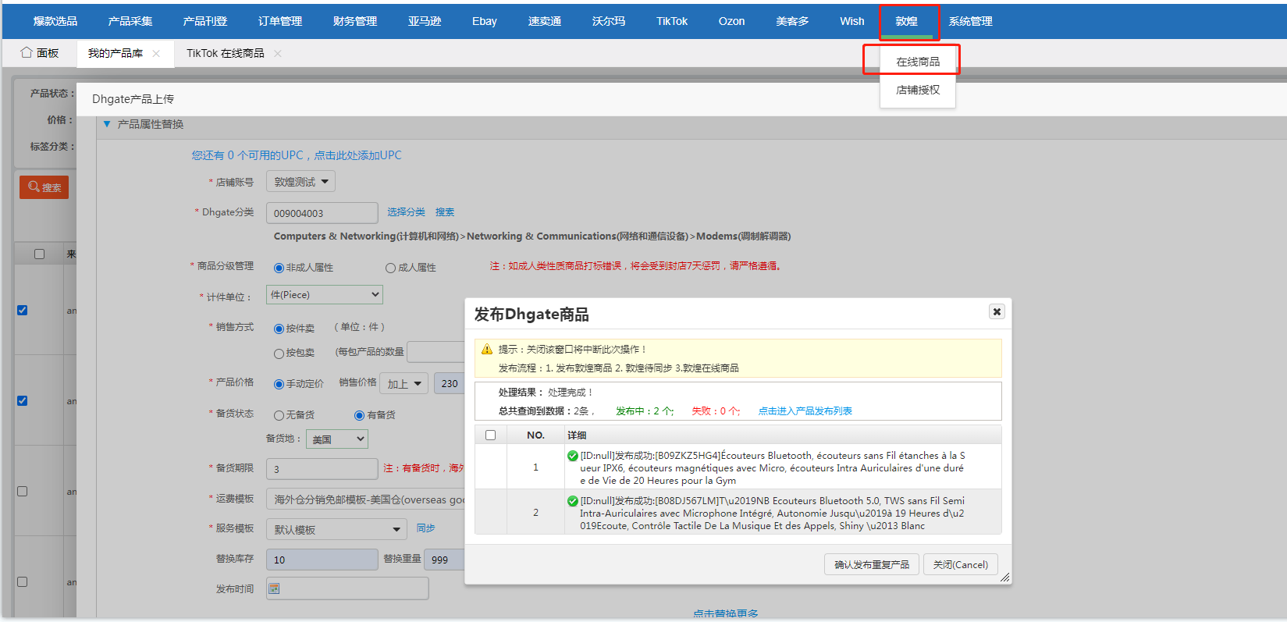Collapse the 产品属性替换 section triangle
This screenshot has width=1287, height=622.
pos(107,124)
